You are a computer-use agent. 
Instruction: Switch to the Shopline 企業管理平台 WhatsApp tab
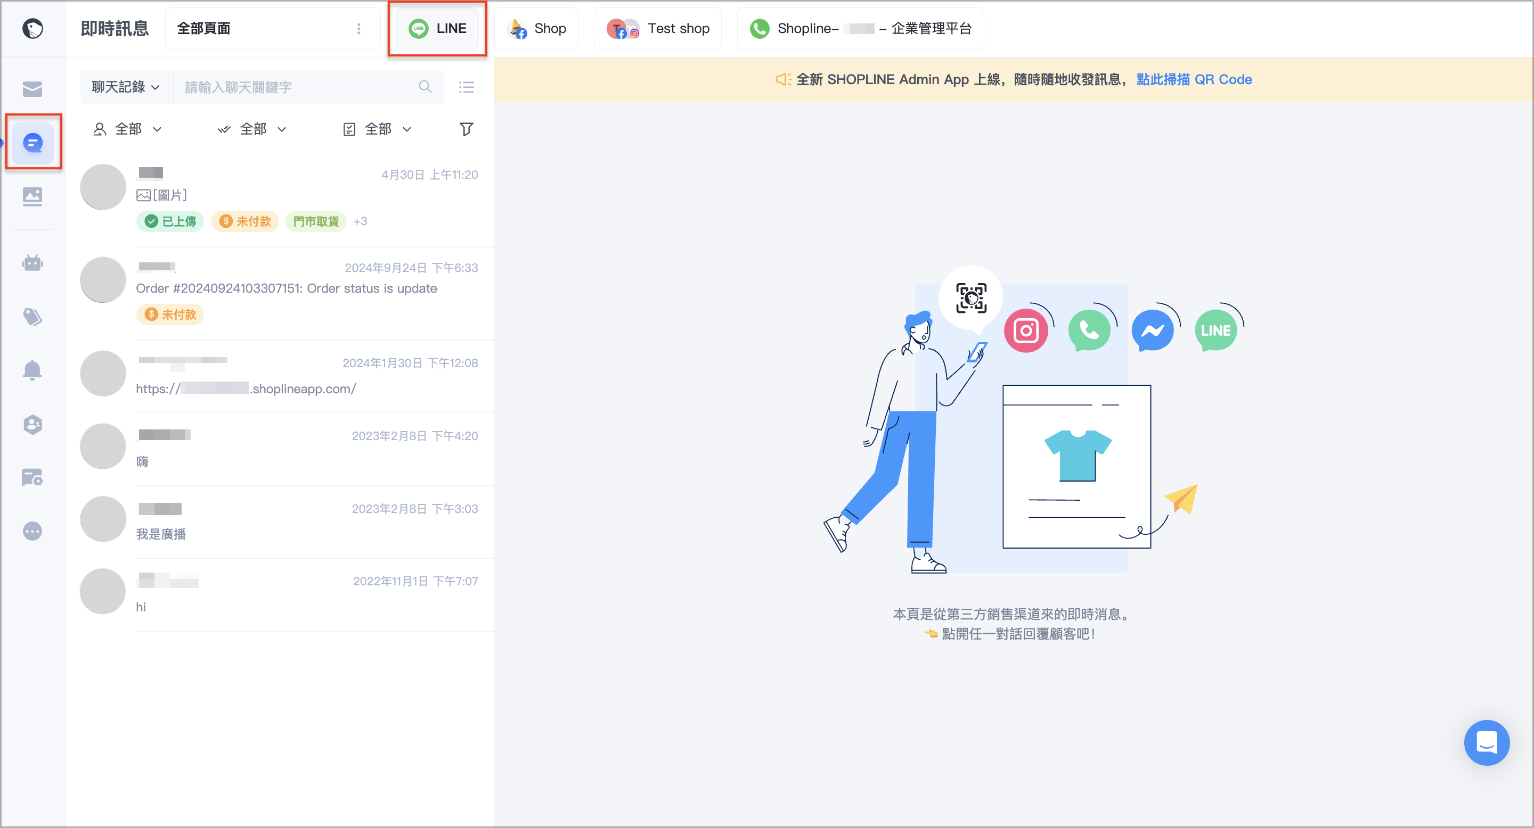(860, 29)
